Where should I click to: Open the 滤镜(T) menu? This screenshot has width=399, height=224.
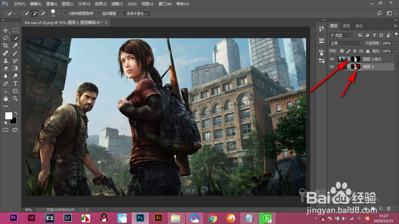click(x=117, y=4)
